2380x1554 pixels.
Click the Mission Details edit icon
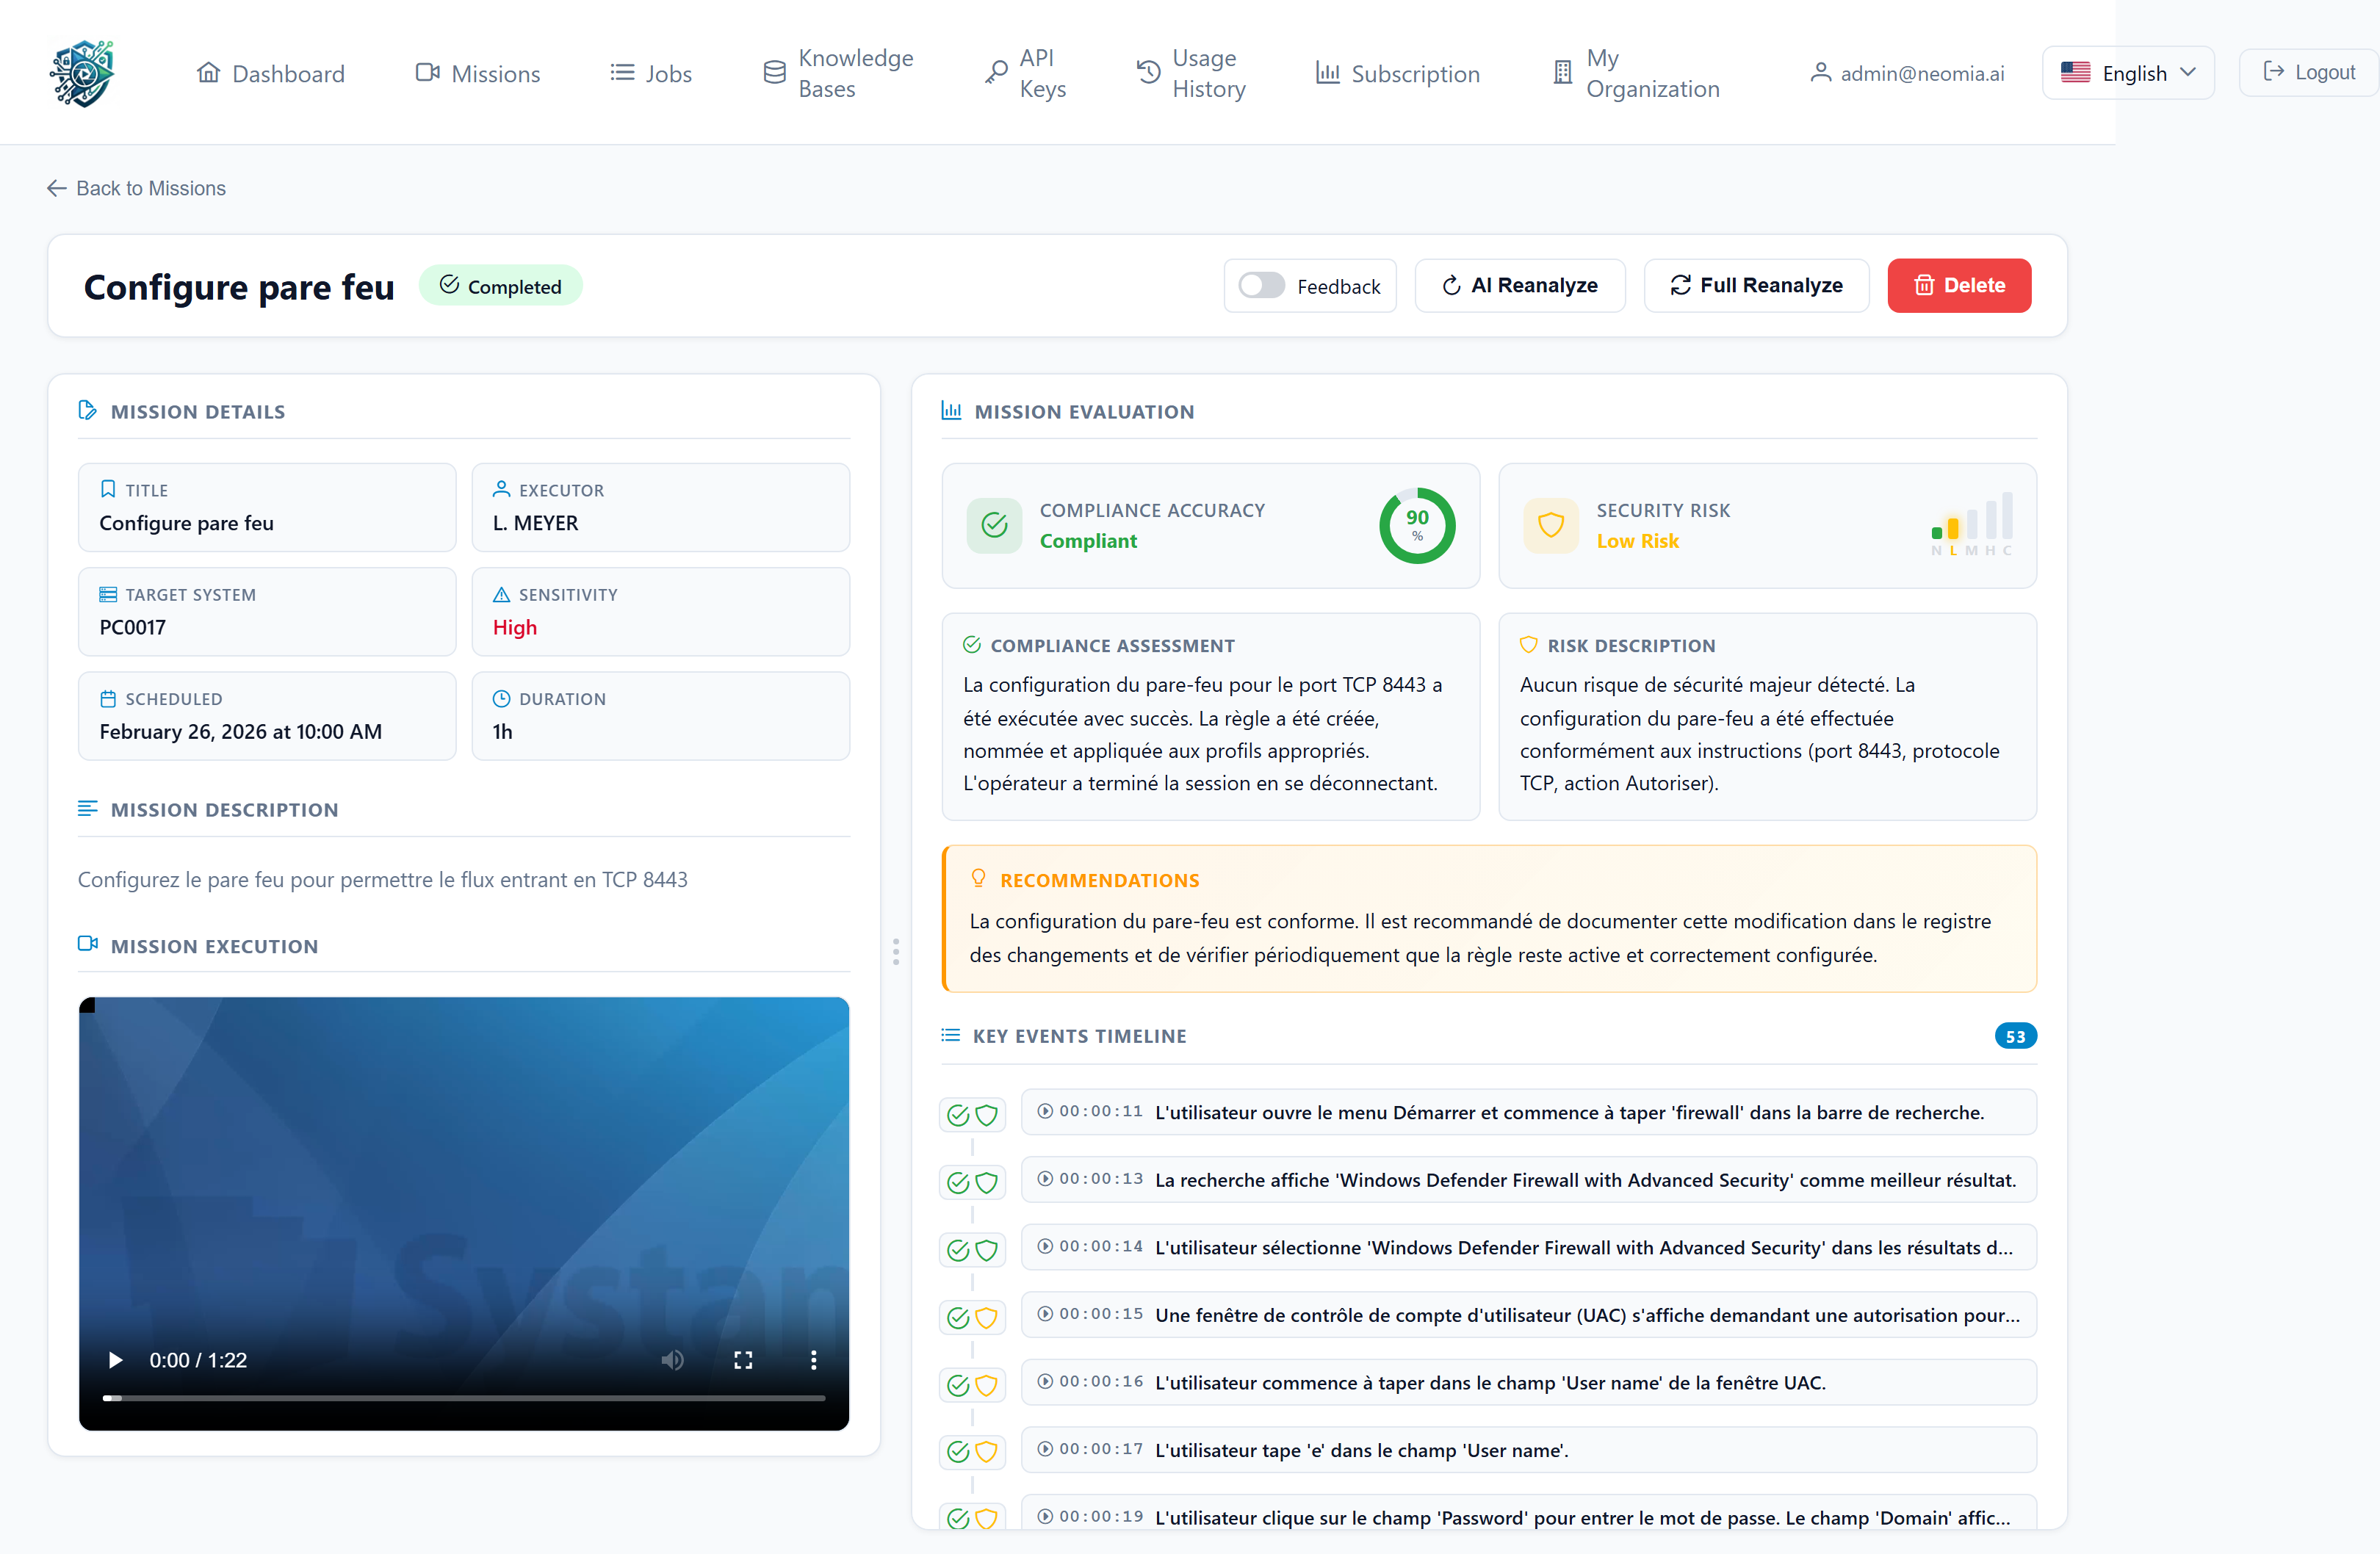pyautogui.click(x=88, y=410)
